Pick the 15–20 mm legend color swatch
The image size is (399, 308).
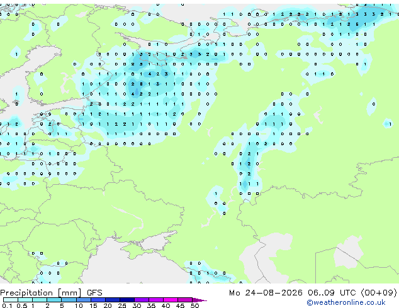tap(98, 300)
